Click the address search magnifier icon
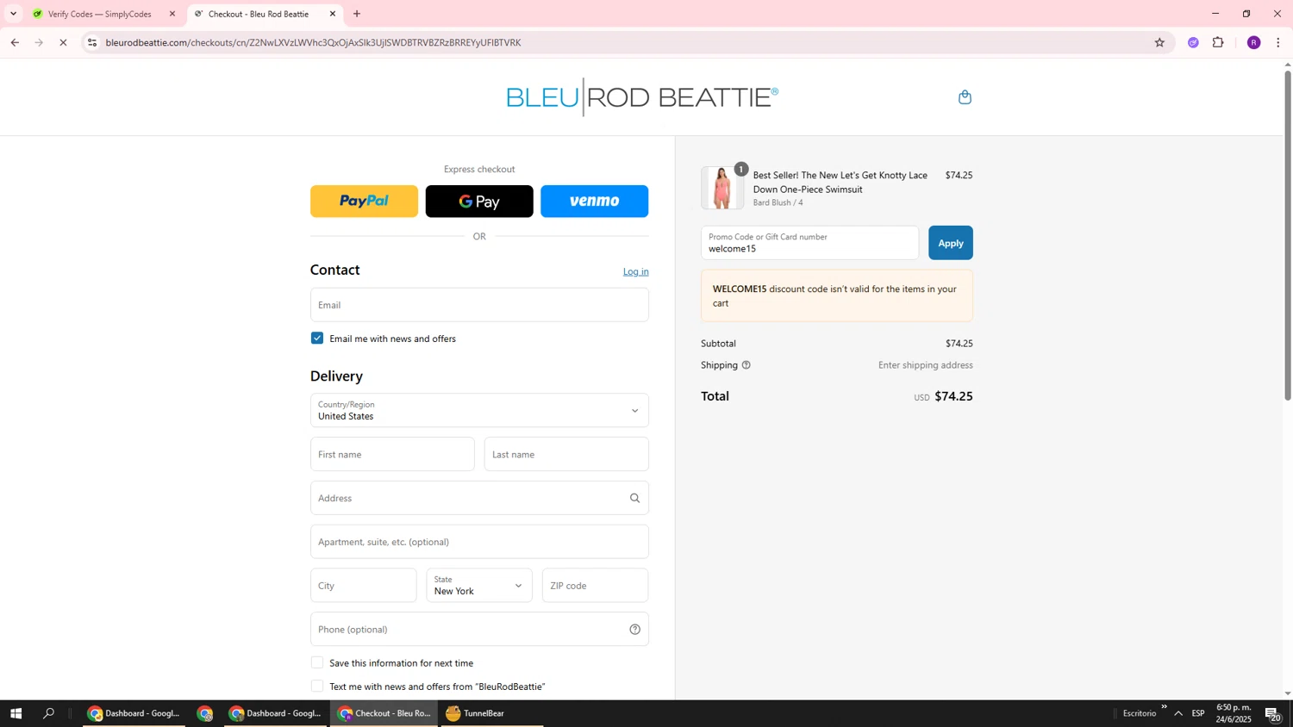The width and height of the screenshot is (1293, 727). tap(634, 498)
